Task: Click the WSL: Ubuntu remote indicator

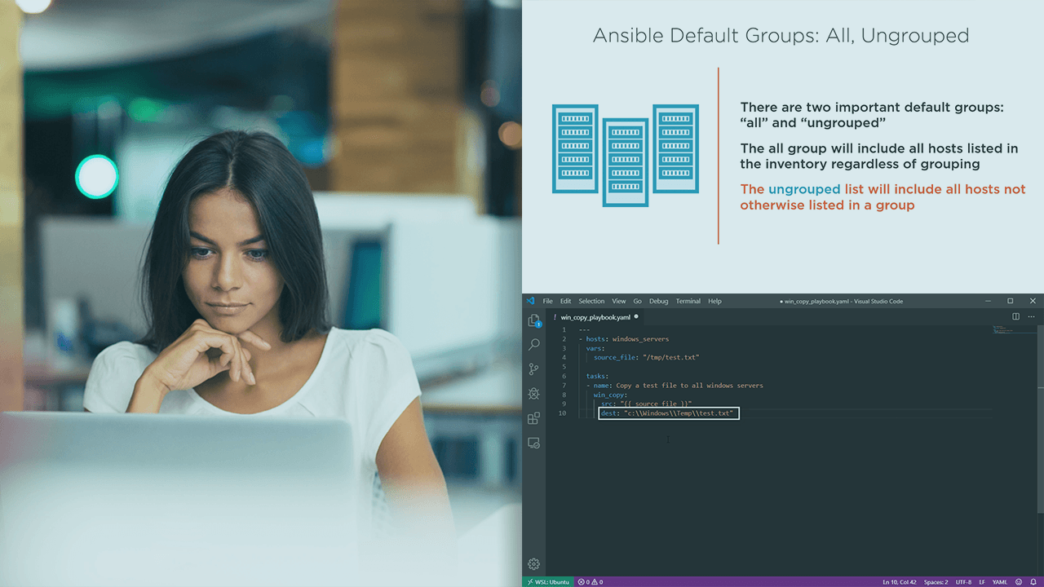Action: click(548, 581)
